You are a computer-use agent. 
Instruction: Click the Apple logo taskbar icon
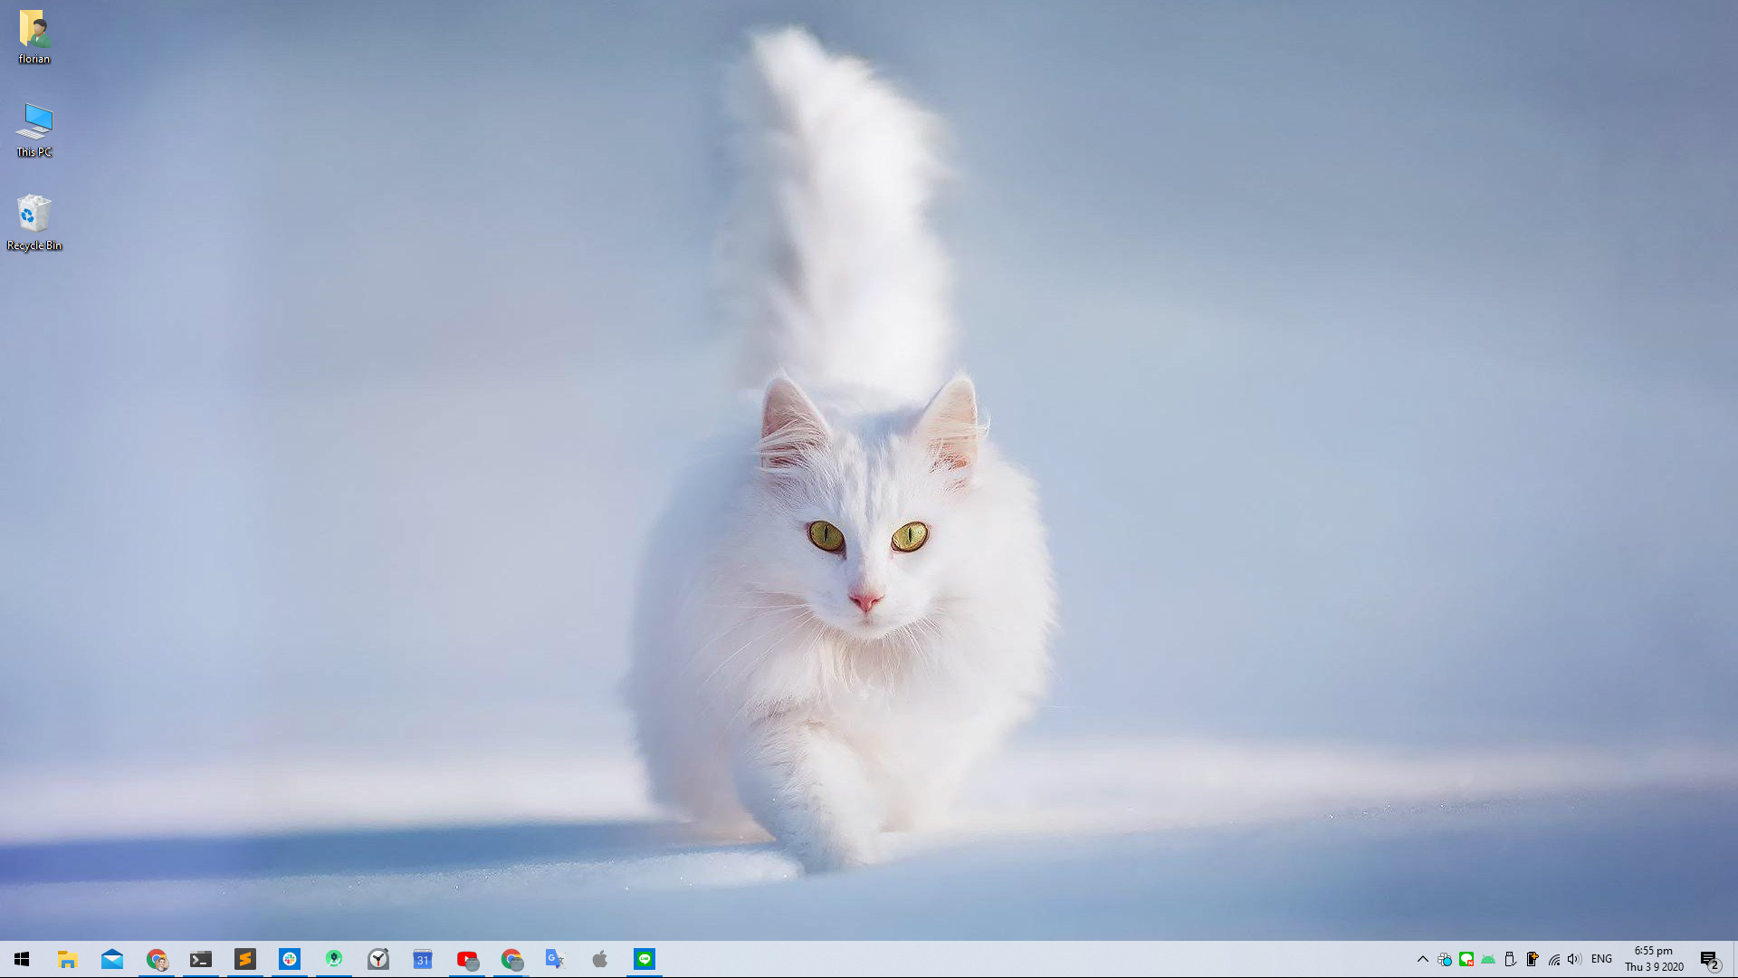pyautogui.click(x=599, y=959)
